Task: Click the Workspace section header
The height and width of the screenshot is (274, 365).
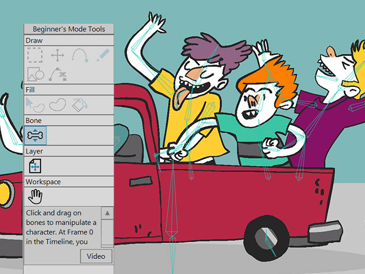Action: tap(69, 182)
